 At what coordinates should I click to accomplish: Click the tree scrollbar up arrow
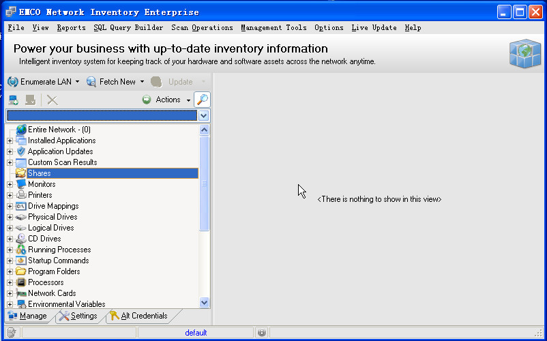pyautogui.click(x=204, y=130)
